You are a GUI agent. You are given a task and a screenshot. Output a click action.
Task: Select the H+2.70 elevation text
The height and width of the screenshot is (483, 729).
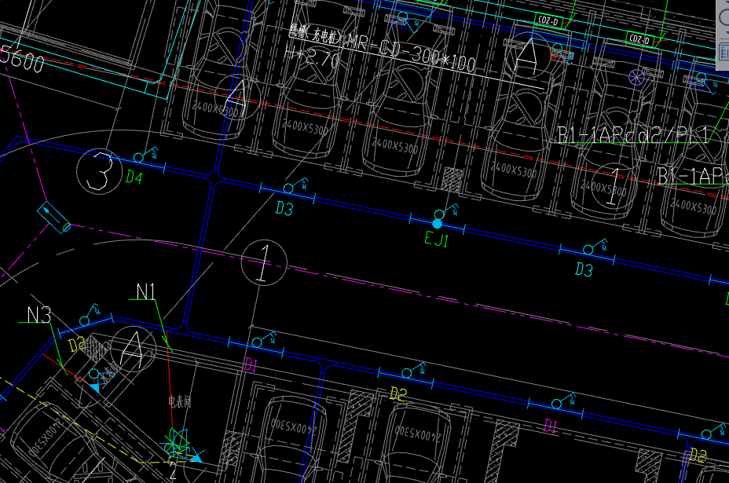pos(313,57)
